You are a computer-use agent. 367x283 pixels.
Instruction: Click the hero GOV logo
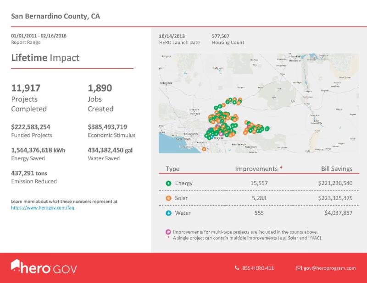44,267
